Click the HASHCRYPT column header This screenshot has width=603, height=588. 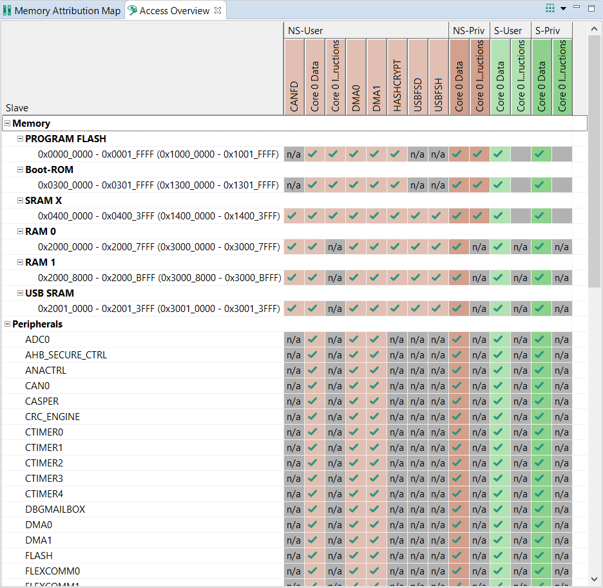point(397,77)
